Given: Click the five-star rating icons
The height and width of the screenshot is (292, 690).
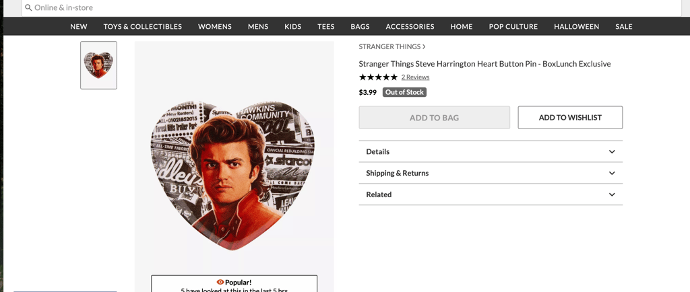Looking at the screenshot, I should (378, 77).
